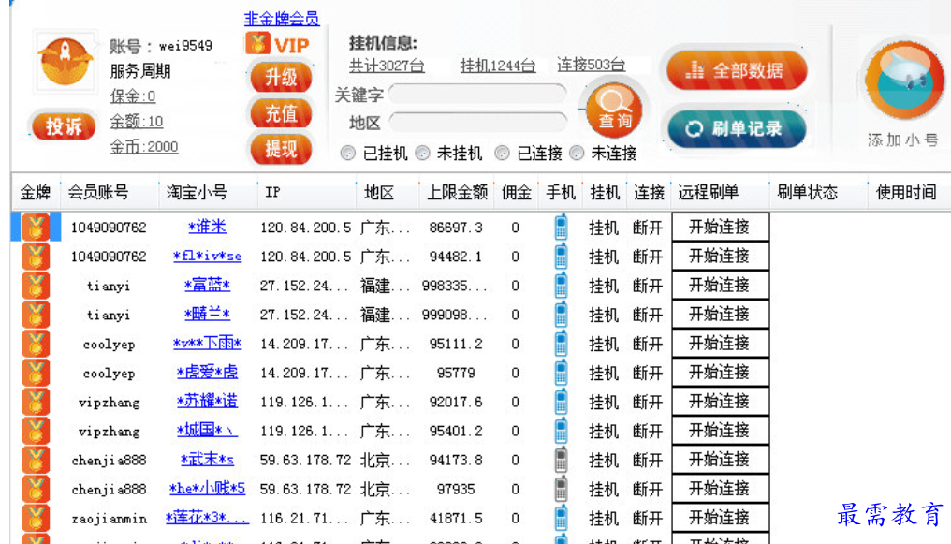This screenshot has height=544, width=951.
Task: Click gray phone icon in *武末*s row
Action: point(561,461)
